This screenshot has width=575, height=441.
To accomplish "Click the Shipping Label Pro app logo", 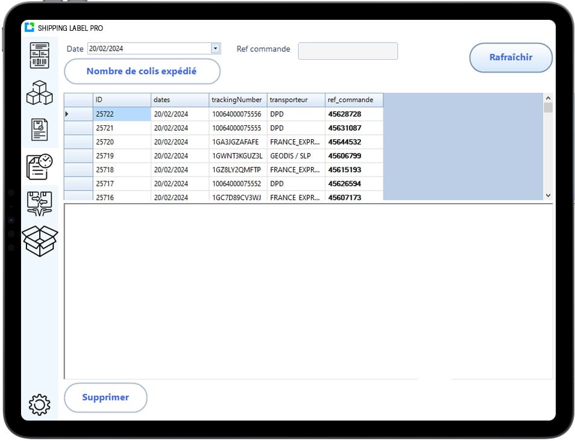I will [x=30, y=28].
